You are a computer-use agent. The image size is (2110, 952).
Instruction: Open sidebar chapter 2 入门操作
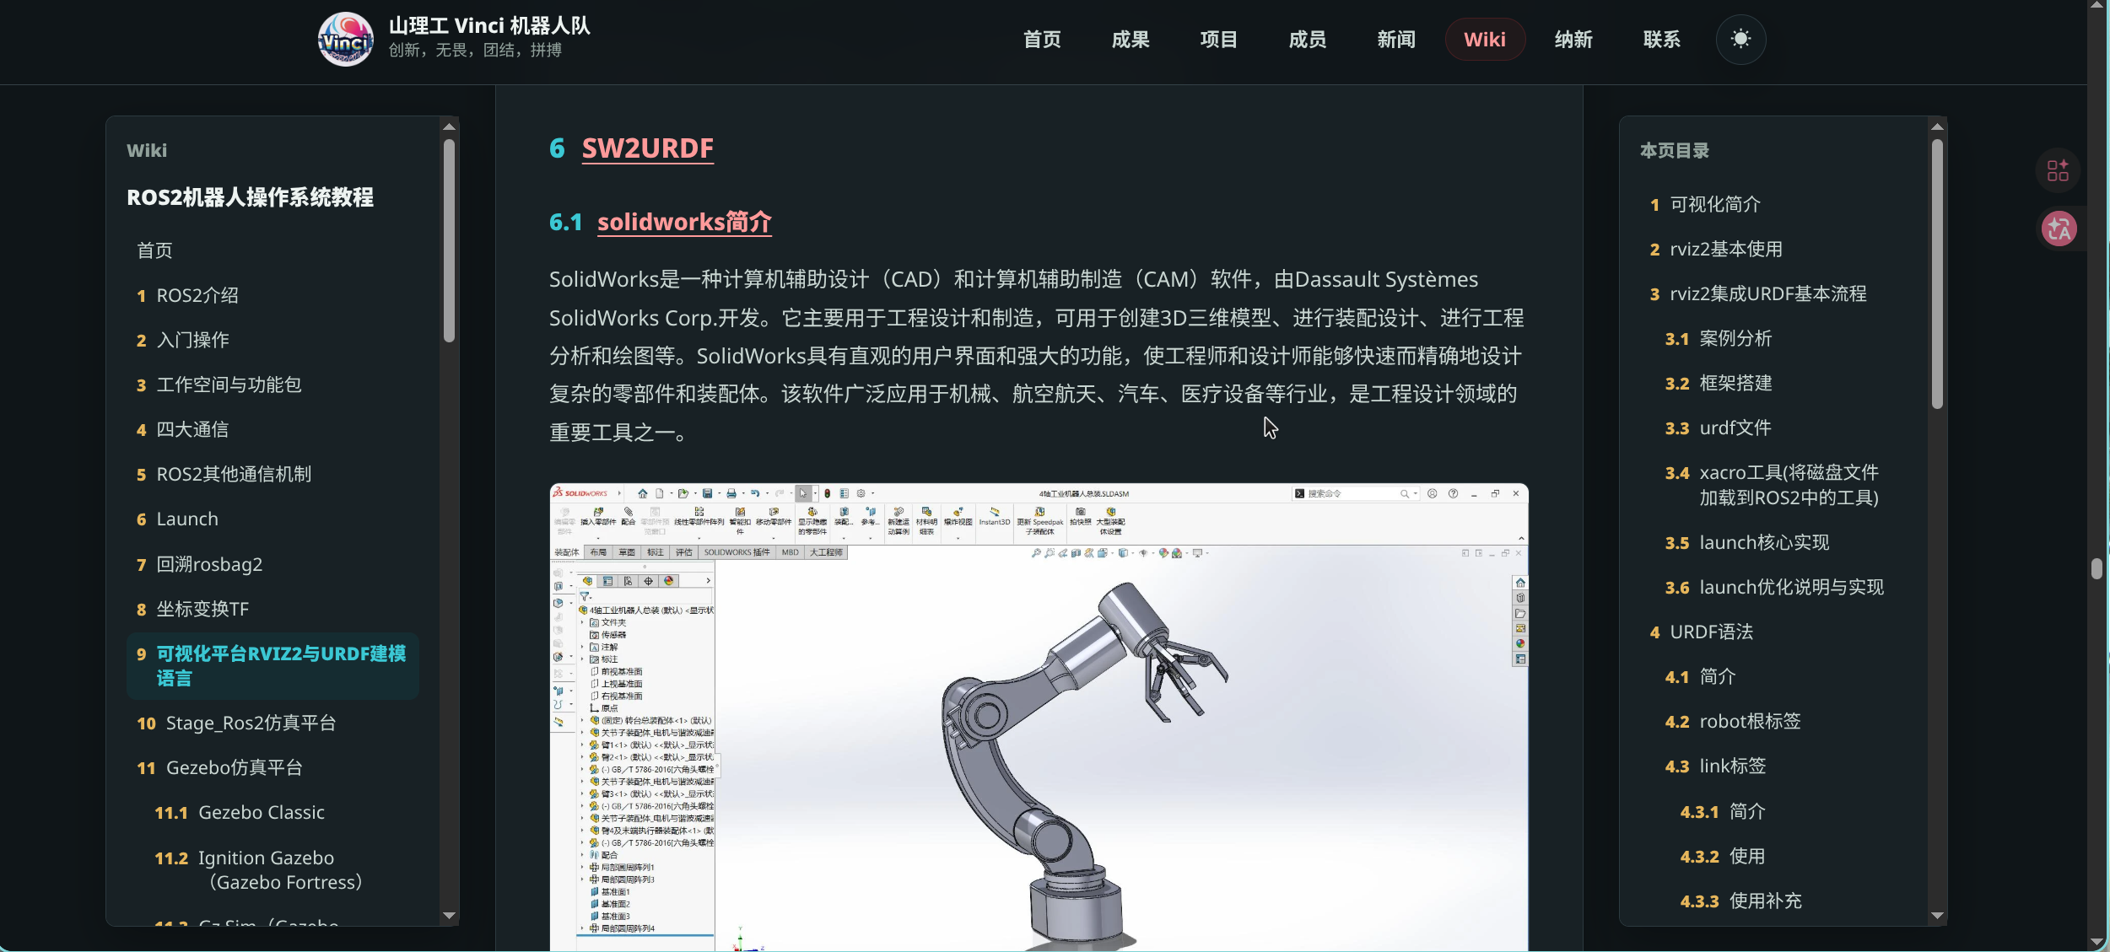(x=273, y=340)
